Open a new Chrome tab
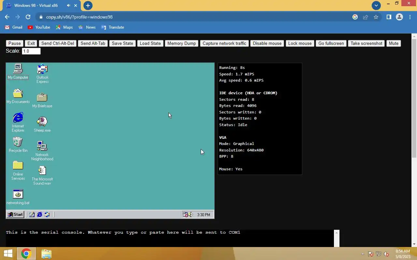This screenshot has height=260, width=417. (x=88, y=6)
